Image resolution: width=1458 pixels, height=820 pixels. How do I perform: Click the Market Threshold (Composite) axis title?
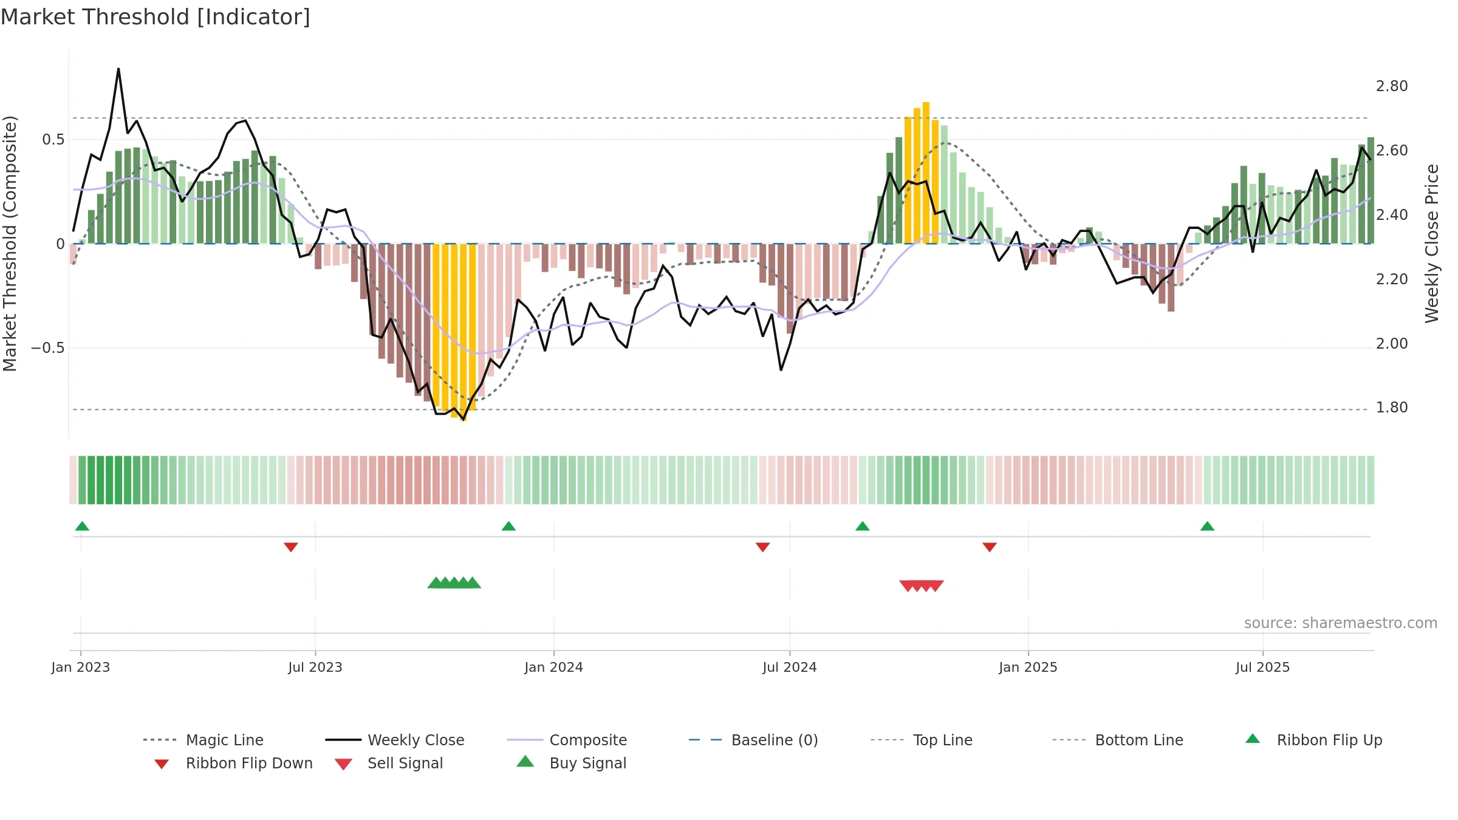[x=10, y=244]
